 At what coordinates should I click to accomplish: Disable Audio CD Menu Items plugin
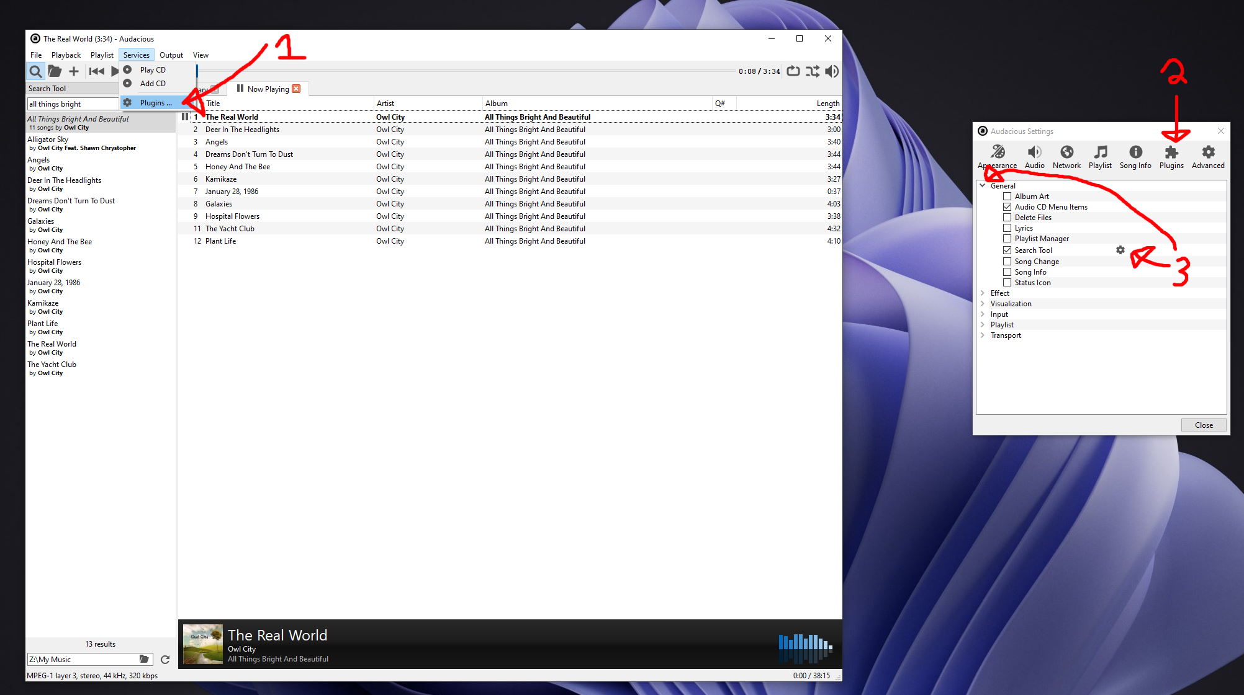[x=1007, y=207]
